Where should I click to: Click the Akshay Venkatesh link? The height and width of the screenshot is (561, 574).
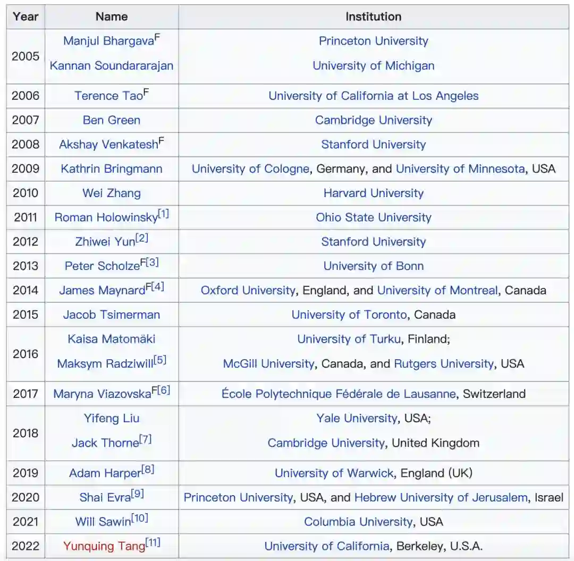[x=109, y=144]
